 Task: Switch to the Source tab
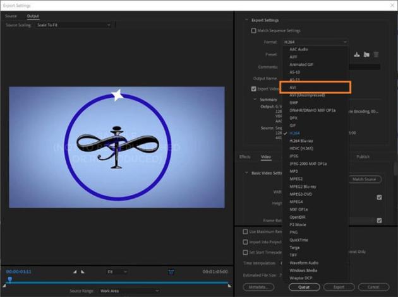pos(11,16)
